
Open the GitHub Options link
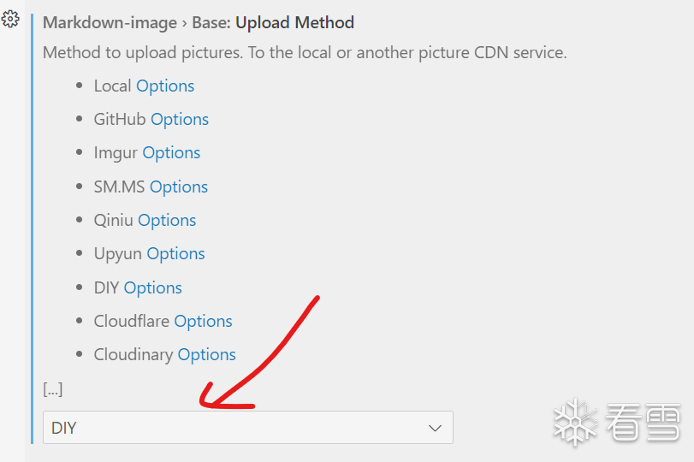180,119
